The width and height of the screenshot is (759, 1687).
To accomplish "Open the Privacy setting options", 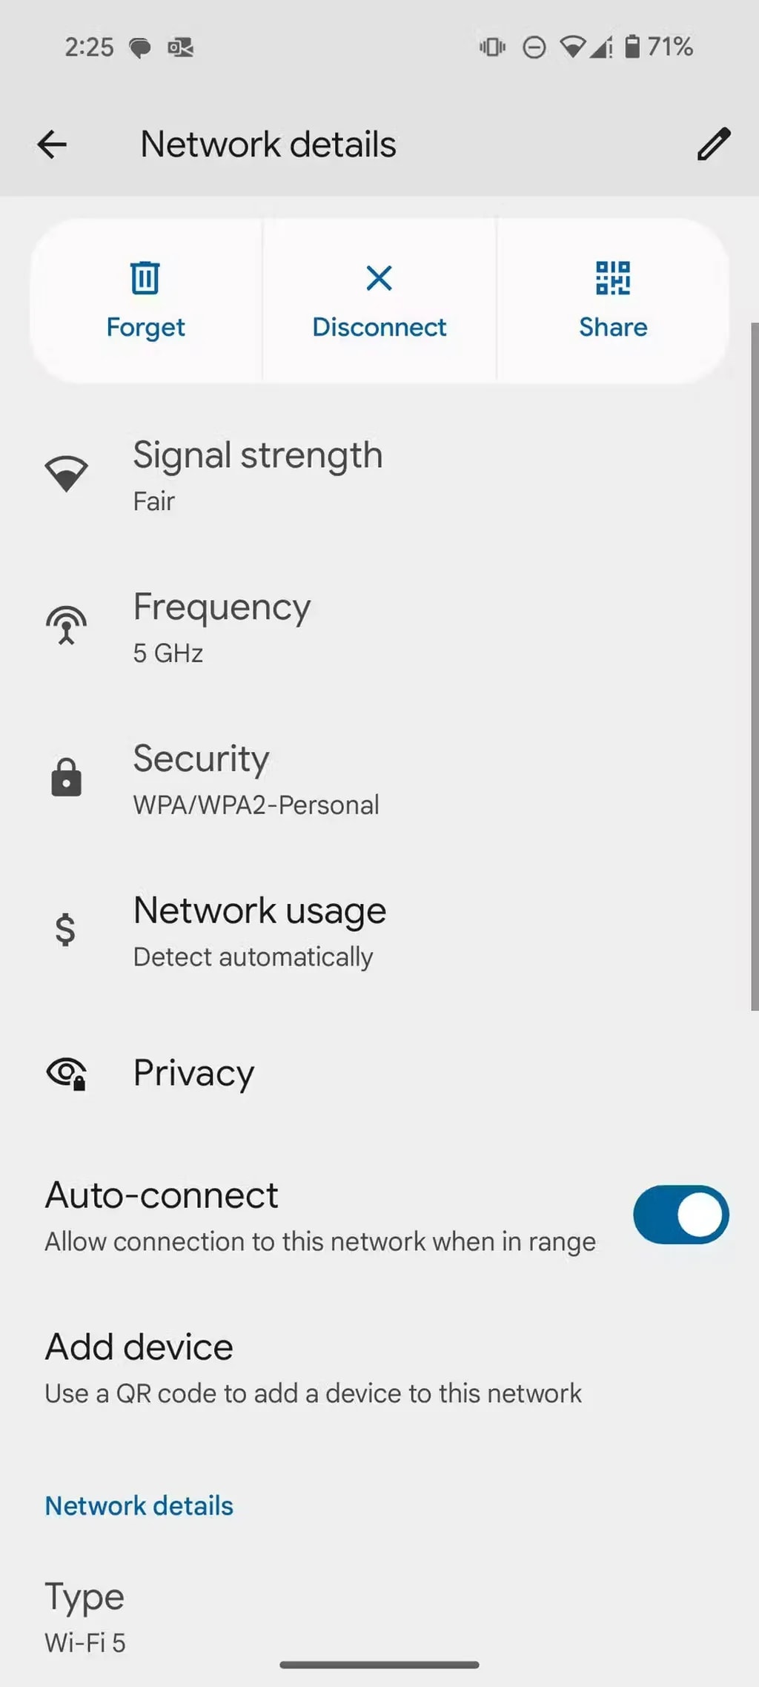I will tap(194, 1073).
